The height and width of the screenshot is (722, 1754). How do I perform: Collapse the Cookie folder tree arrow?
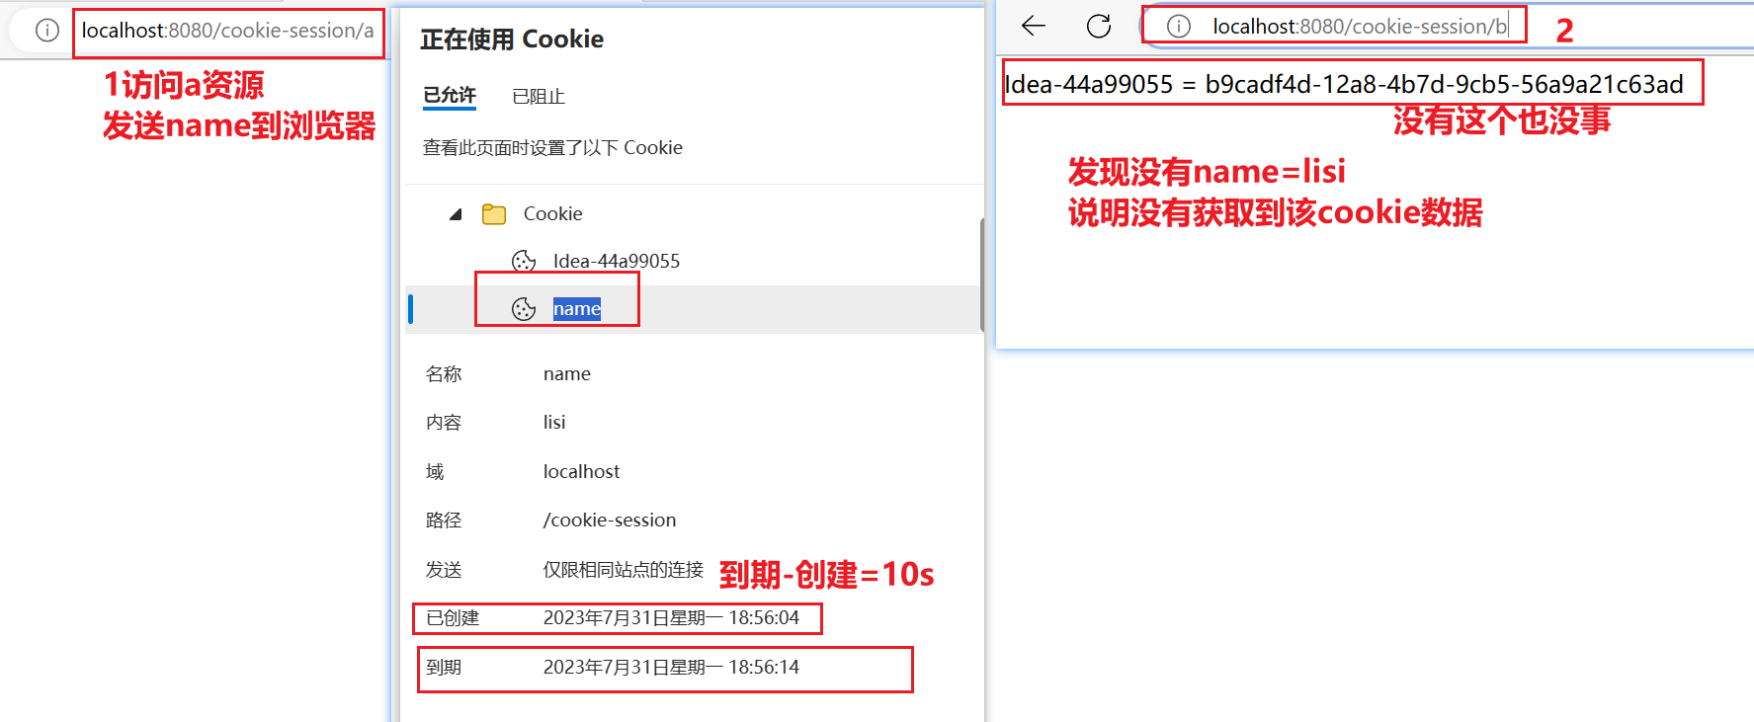click(456, 214)
